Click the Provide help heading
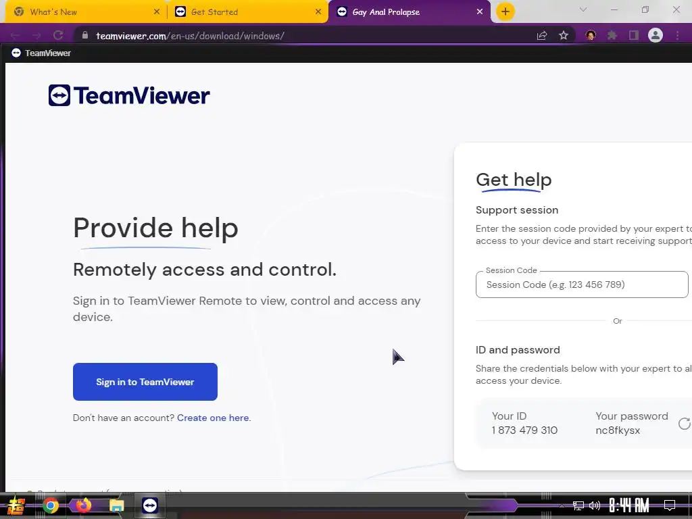Image resolution: width=692 pixels, height=519 pixels. (156, 228)
